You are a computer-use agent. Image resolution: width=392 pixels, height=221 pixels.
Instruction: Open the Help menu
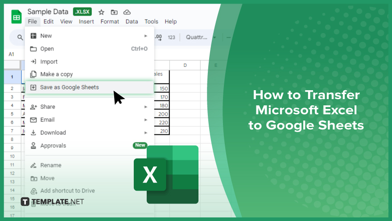pyautogui.click(x=171, y=21)
